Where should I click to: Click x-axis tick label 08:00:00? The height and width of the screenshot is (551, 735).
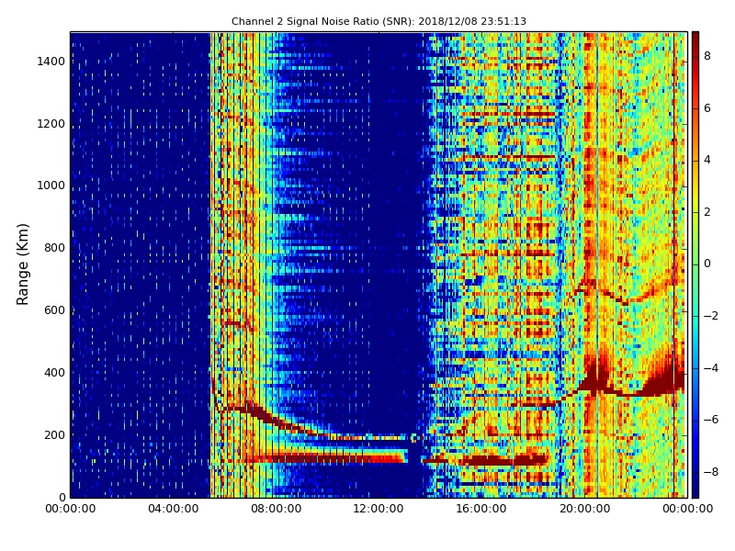277,509
